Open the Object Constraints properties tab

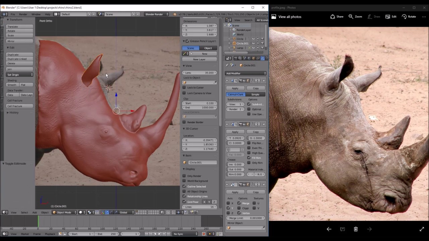[x=258, y=58]
